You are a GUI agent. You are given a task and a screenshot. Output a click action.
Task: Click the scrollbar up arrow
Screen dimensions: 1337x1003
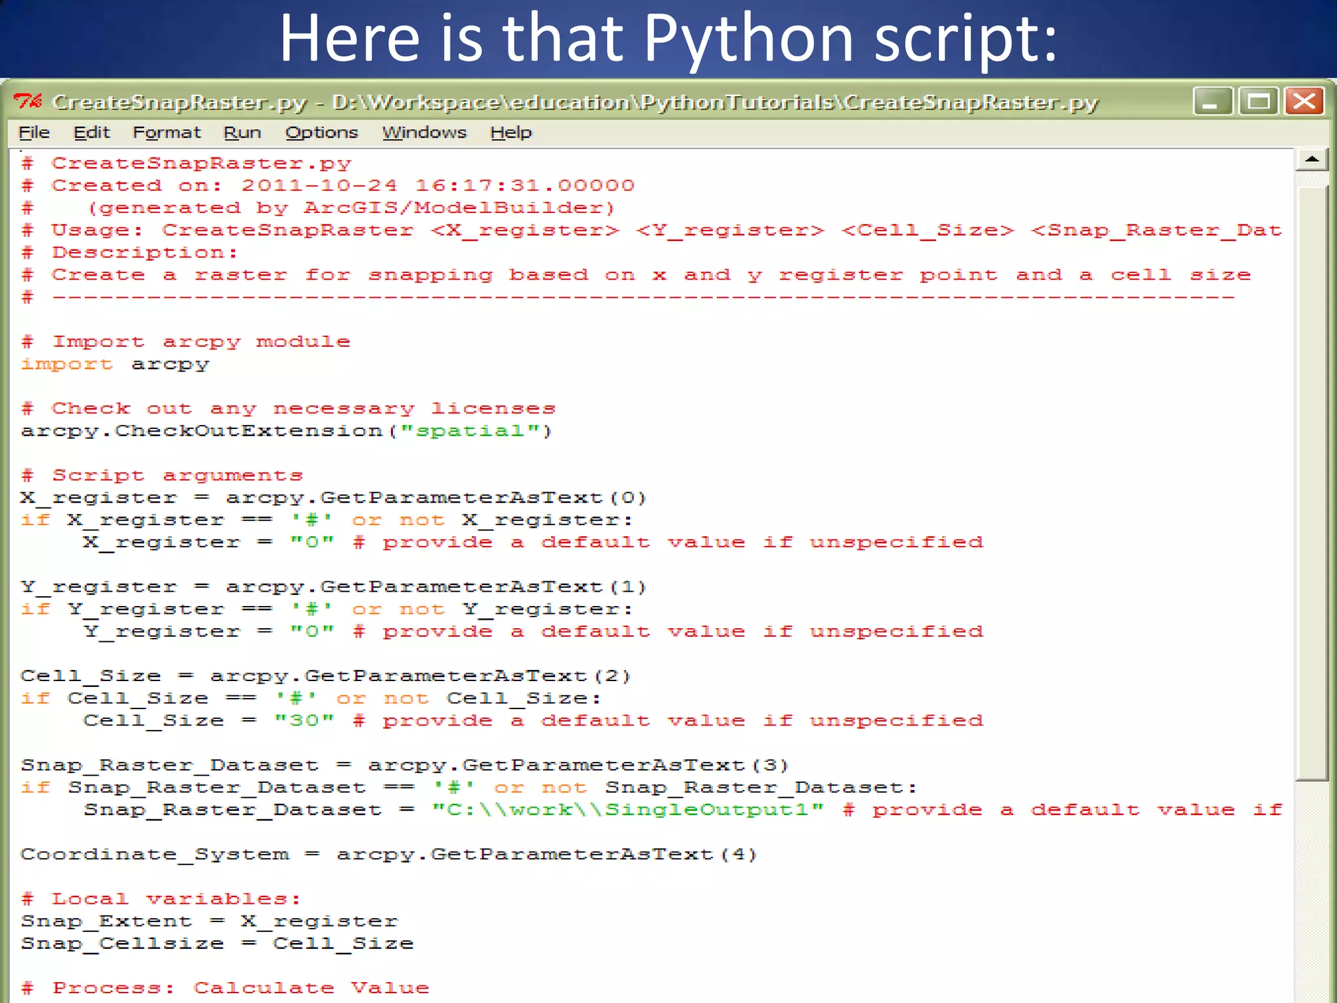coord(1312,160)
